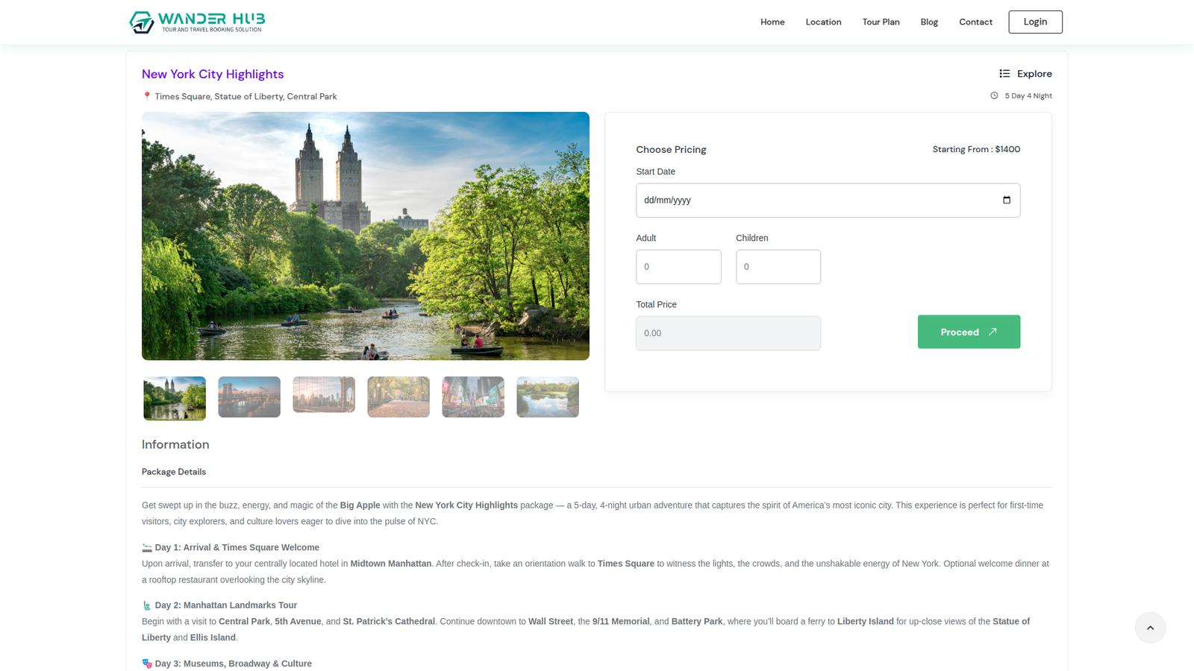Choose the autumn park path thumbnail
The image size is (1194, 671).
tap(398, 397)
